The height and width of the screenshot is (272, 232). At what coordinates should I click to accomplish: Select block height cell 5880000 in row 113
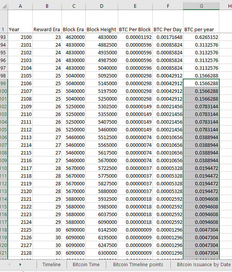[102, 191]
